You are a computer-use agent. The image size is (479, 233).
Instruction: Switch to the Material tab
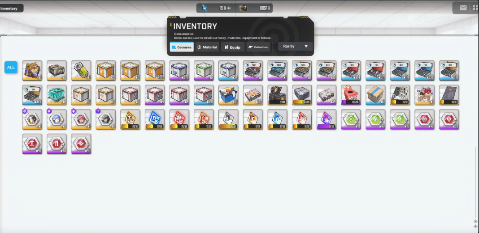coord(207,47)
